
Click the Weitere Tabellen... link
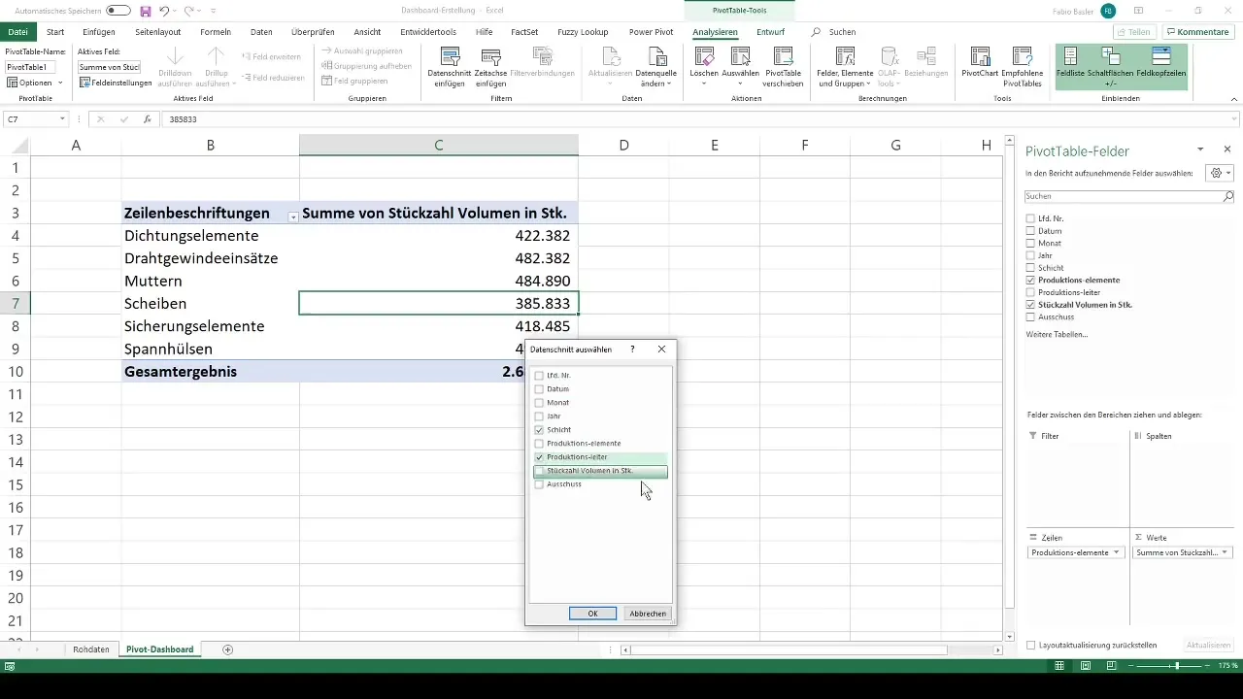(1057, 334)
